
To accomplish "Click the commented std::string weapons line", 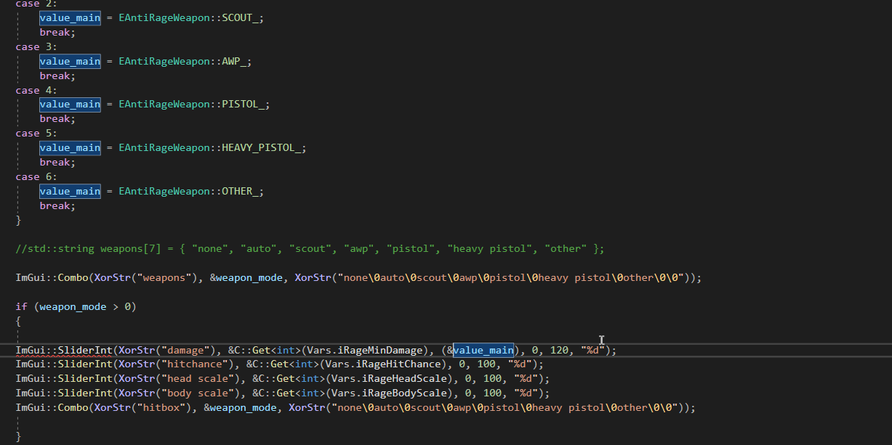I will point(310,249).
